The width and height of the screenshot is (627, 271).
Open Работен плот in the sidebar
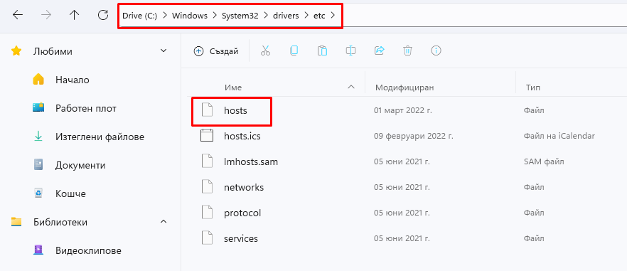coord(86,108)
